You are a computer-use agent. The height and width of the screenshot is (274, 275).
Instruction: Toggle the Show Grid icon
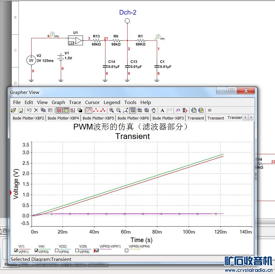pos(59,110)
